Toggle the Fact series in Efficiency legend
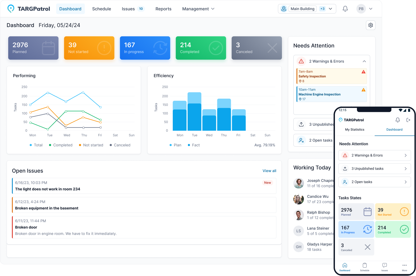The width and height of the screenshot is (416, 276). pos(194,145)
